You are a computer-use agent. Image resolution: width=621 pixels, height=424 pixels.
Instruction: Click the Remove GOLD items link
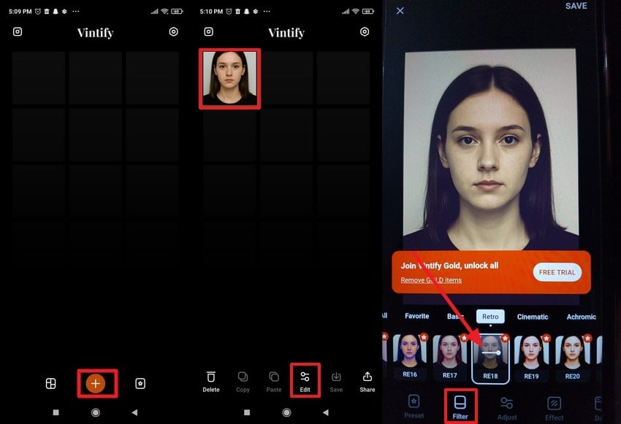point(431,280)
